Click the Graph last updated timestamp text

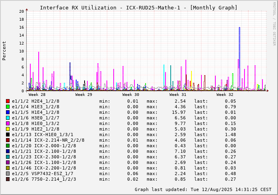203,189
